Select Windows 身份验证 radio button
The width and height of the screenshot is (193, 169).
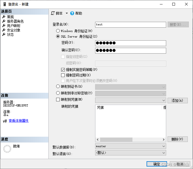[x=58, y=31]
